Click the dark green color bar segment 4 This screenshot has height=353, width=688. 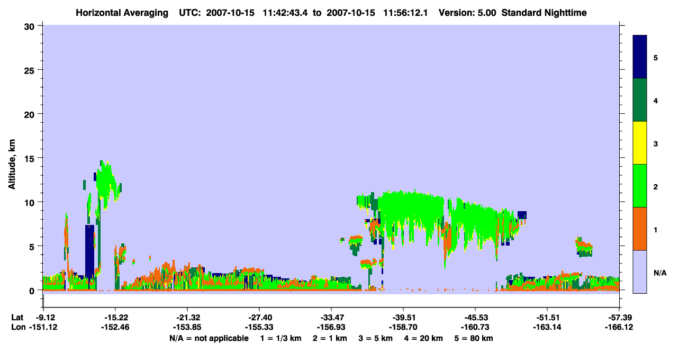(x=640, y=100)
